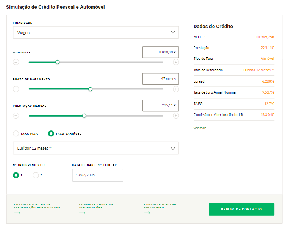Viewport: 297px width, 227px height.
Task: Select the Taxa Variável radio option
Action: coord(51,133)
